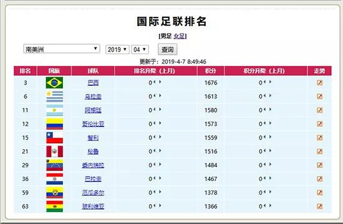Open the 委内瑞拉 team link

(93, 166)
